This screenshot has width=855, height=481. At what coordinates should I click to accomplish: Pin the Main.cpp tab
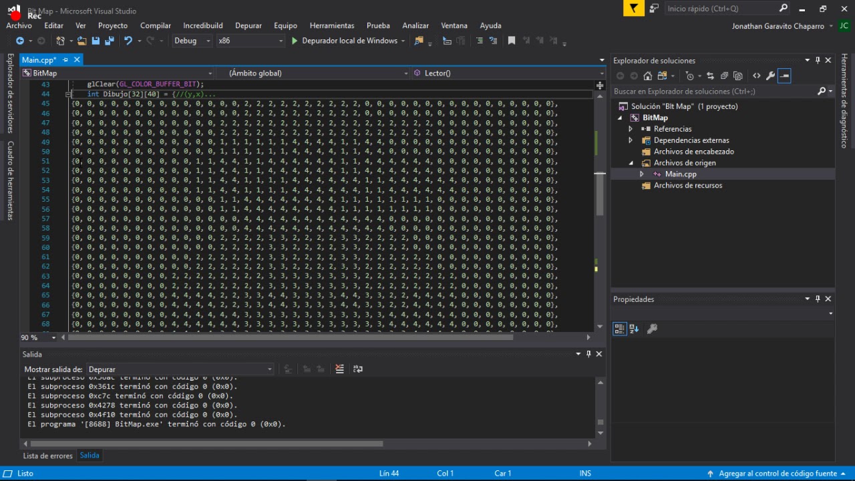pos(66,60)
